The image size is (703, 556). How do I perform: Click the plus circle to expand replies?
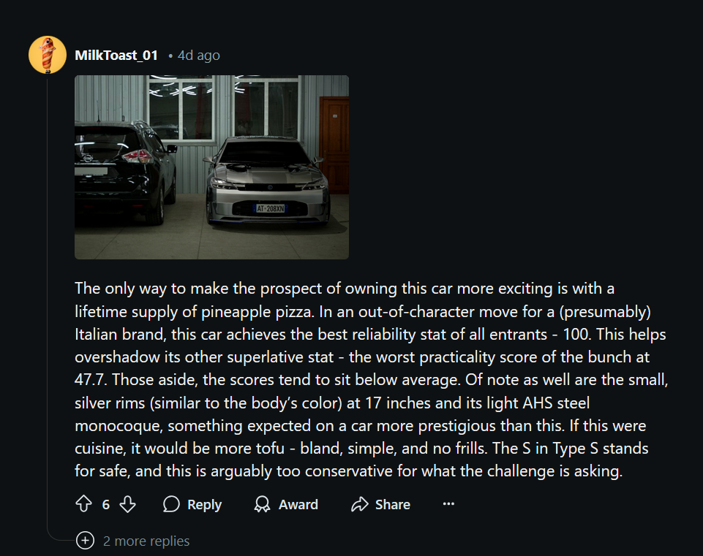pos(86,541)
